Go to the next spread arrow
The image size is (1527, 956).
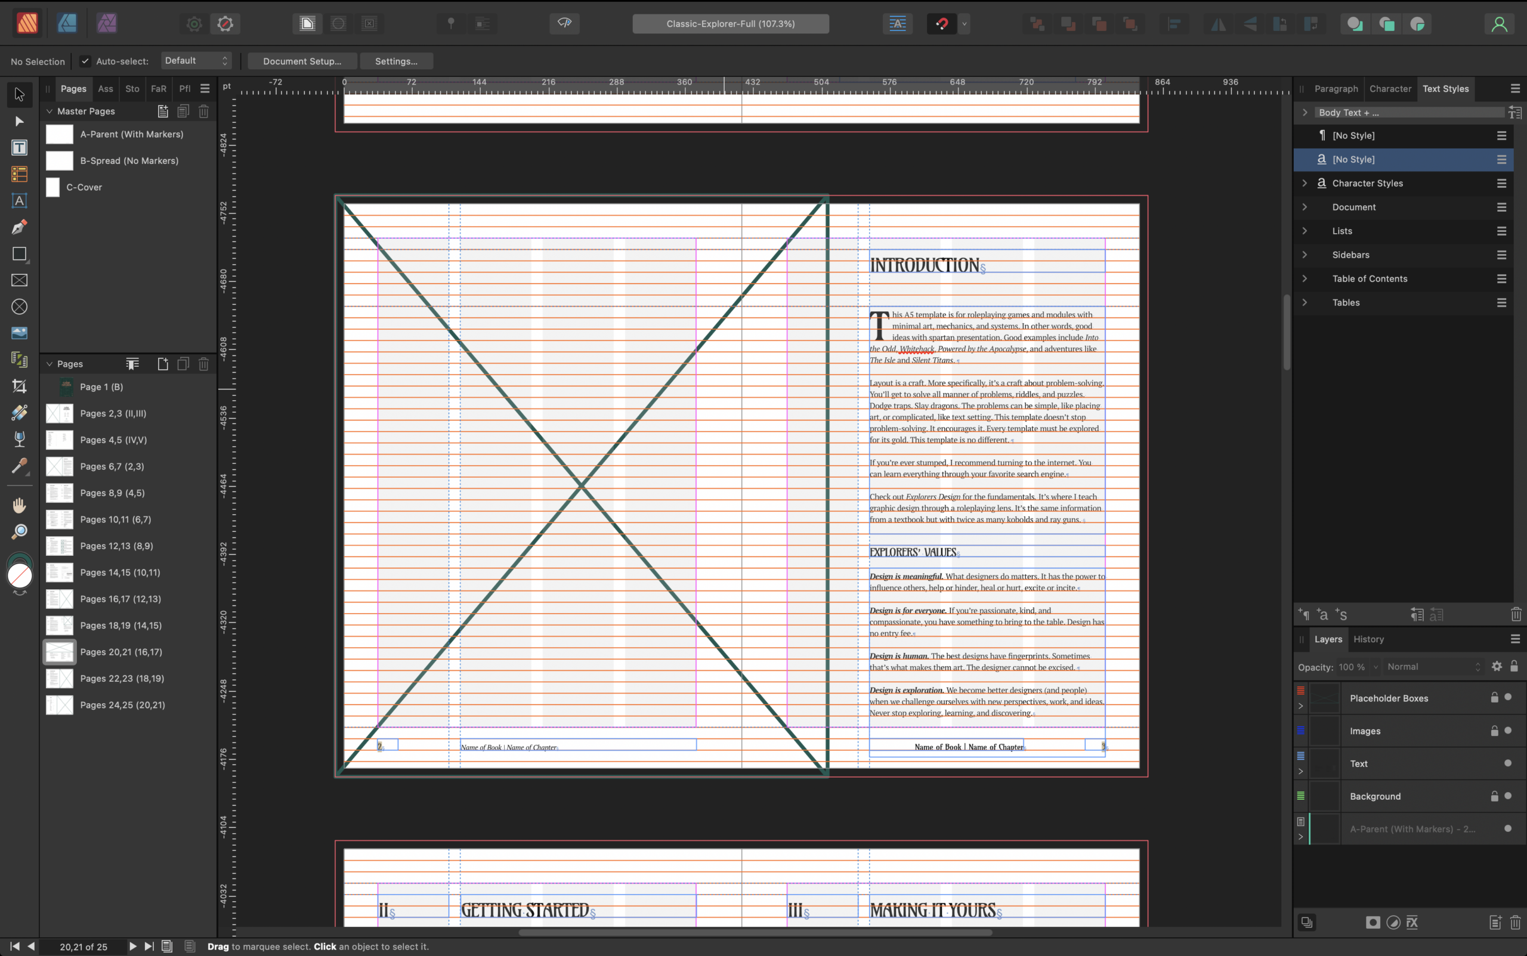pos(132,946)
